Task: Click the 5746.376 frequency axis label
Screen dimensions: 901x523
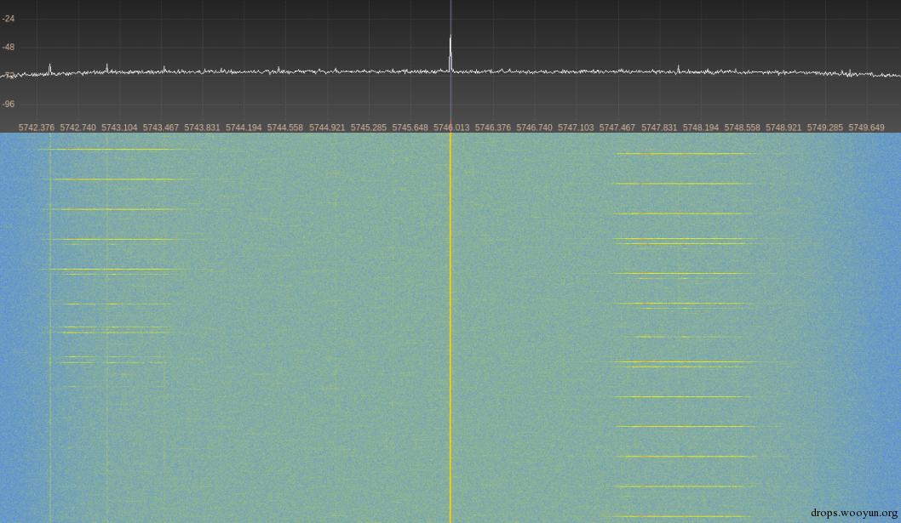Action: coord(492,128)
